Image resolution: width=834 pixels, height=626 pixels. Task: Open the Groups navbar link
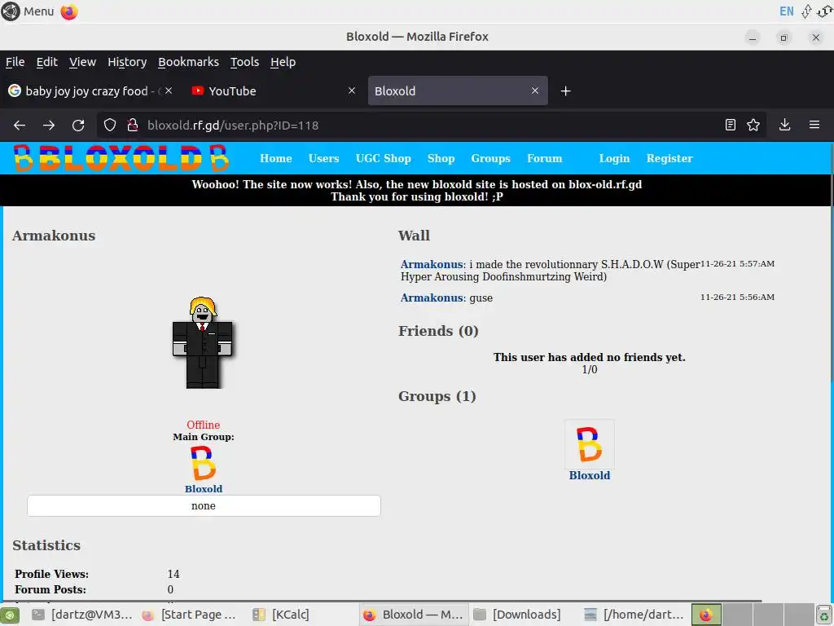click(490, 158)
